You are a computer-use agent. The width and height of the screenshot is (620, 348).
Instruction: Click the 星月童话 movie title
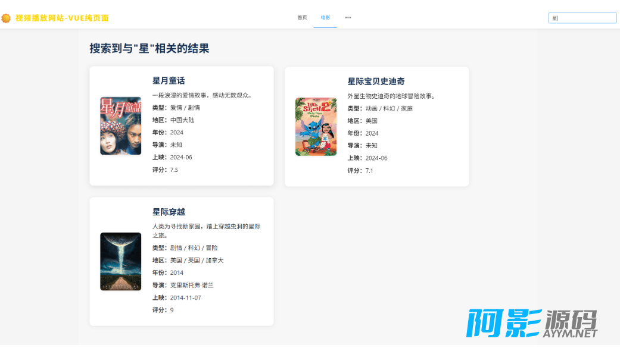click(169, 80)
